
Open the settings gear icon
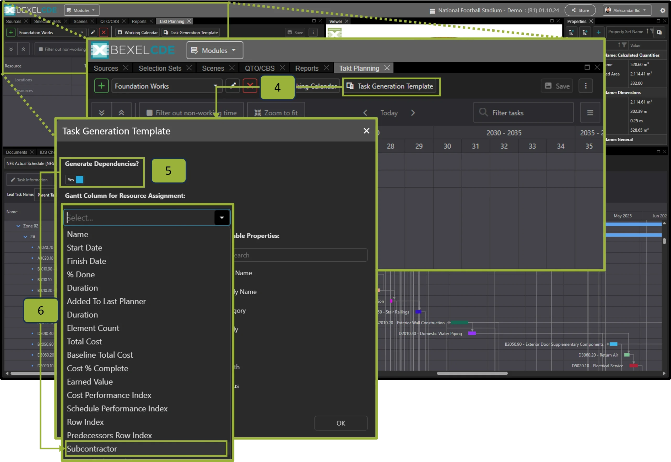pyautogui.click(x=663, y=10)
